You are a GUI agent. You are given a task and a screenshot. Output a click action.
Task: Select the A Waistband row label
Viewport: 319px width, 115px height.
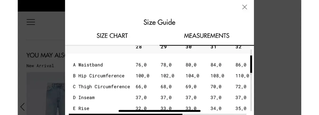[x=88, y=65]
